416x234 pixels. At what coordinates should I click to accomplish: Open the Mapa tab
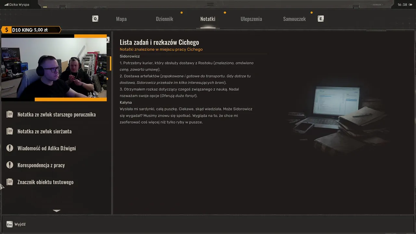point(121,19)
